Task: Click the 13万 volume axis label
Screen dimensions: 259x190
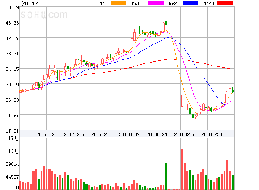Action: (x=14, y=151)
